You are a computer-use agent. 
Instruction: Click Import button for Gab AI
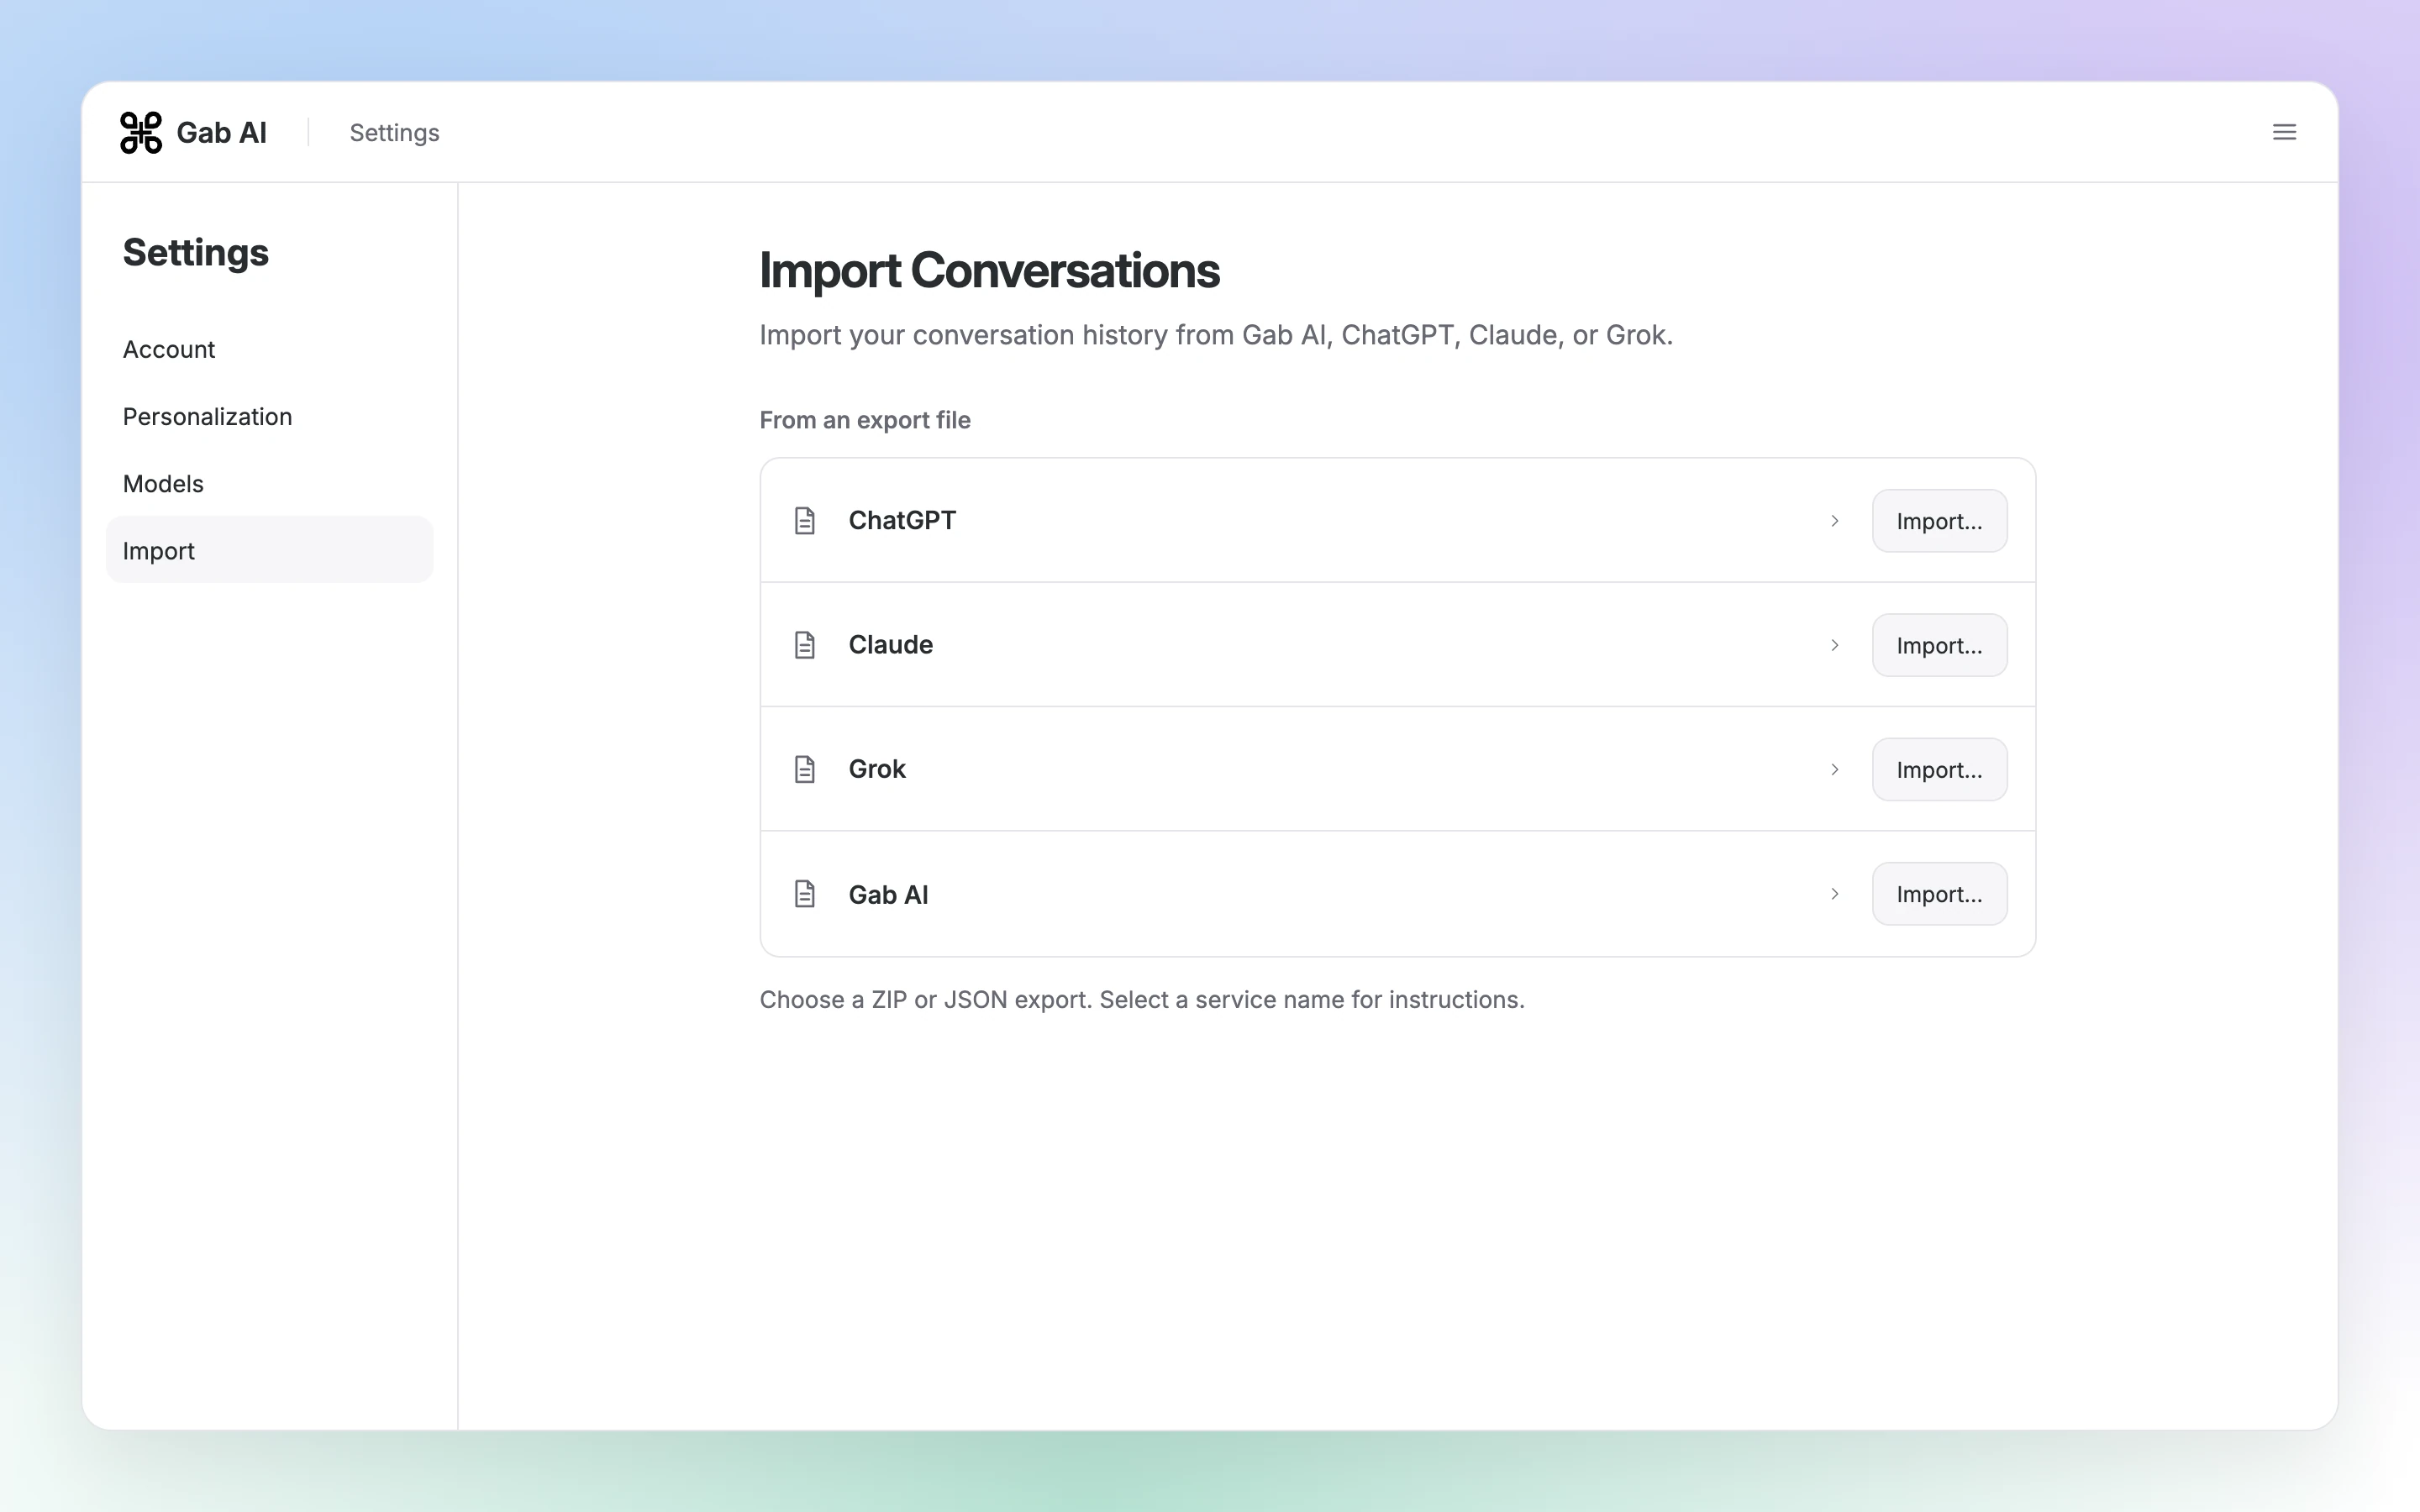coord(1939,894)
